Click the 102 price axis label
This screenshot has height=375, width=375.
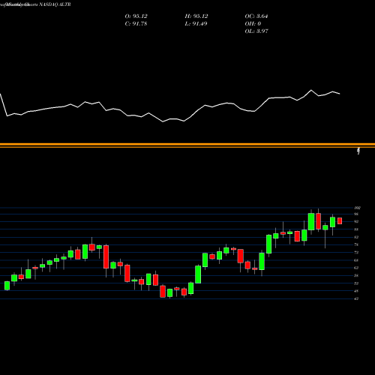(357, 208)
